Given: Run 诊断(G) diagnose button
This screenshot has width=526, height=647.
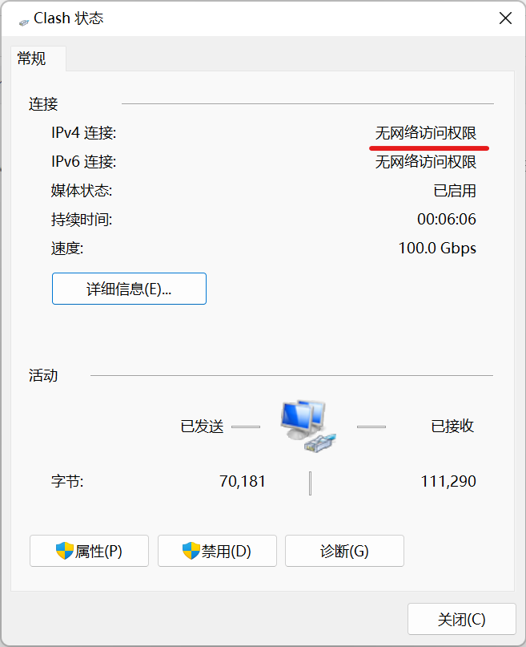Looking at the screenshot, I should 344,551.
